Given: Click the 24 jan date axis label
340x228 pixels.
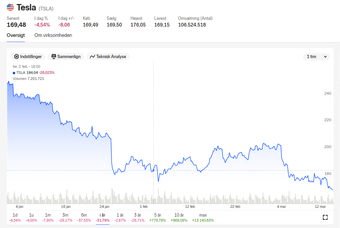Looking at the screenshot, I should point(104,207).
